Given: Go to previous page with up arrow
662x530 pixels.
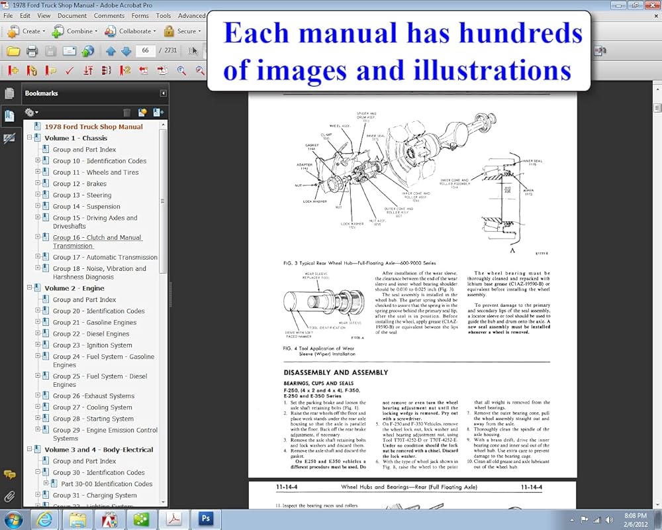Looking at the screenshot, I should (x=111, y=51).
